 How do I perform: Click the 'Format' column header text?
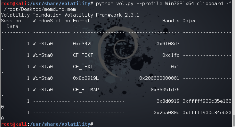(81, 21)
